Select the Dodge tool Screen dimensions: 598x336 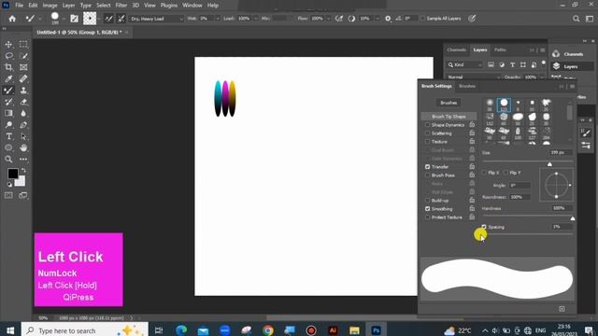8,125
